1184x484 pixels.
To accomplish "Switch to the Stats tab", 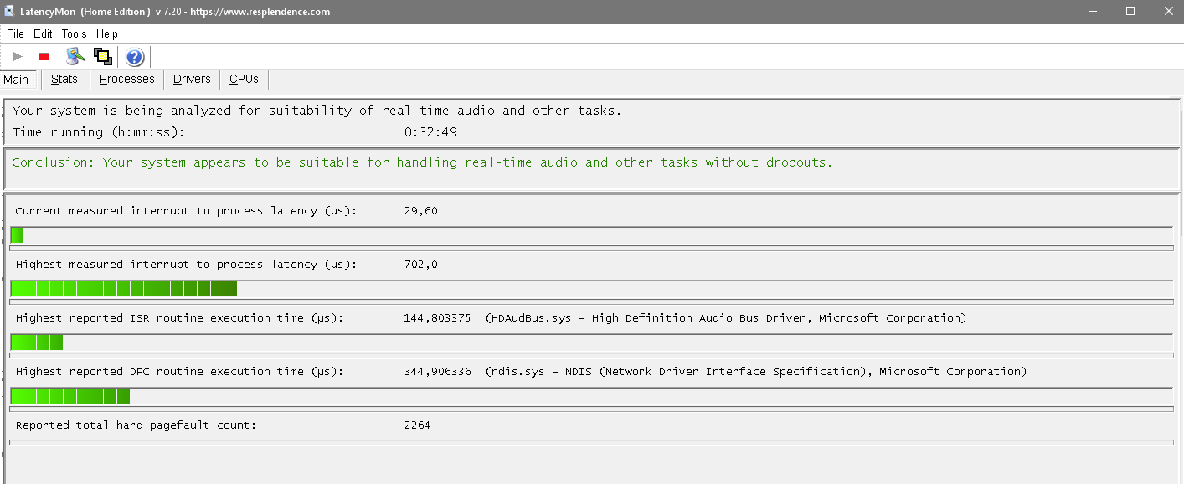I will point(64,79).
